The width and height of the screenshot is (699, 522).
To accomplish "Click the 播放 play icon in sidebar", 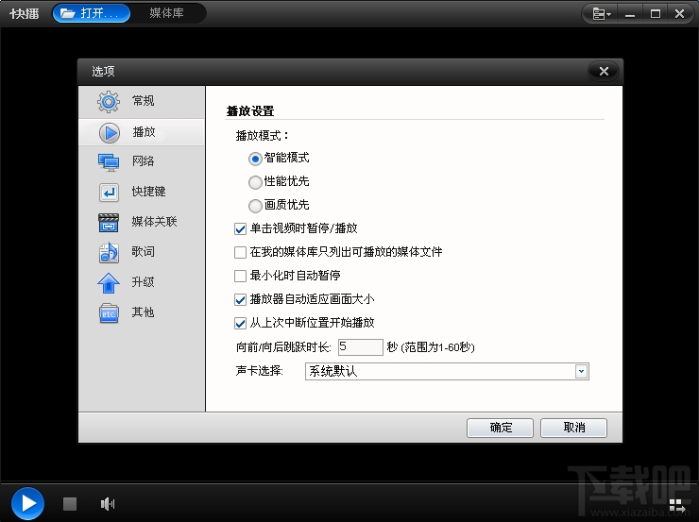I will pos(110,133).
